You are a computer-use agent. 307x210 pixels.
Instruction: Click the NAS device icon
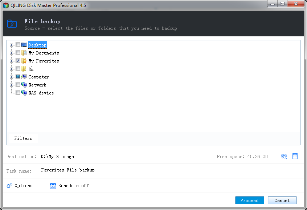coord(24,93)
